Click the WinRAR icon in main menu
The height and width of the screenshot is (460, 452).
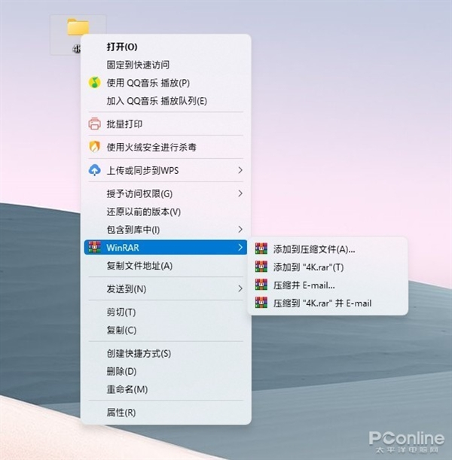(x=94, y=247)
